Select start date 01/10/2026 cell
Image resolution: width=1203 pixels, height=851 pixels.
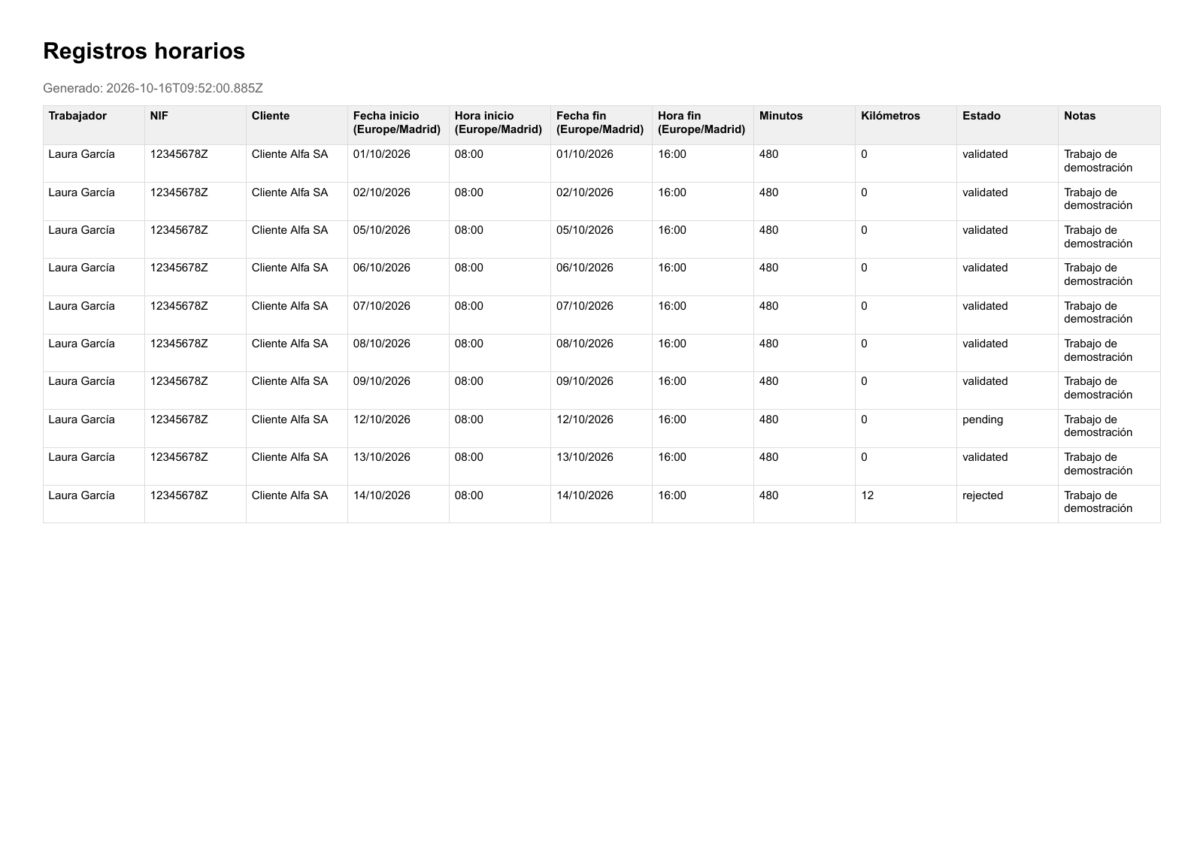point(398,163)
